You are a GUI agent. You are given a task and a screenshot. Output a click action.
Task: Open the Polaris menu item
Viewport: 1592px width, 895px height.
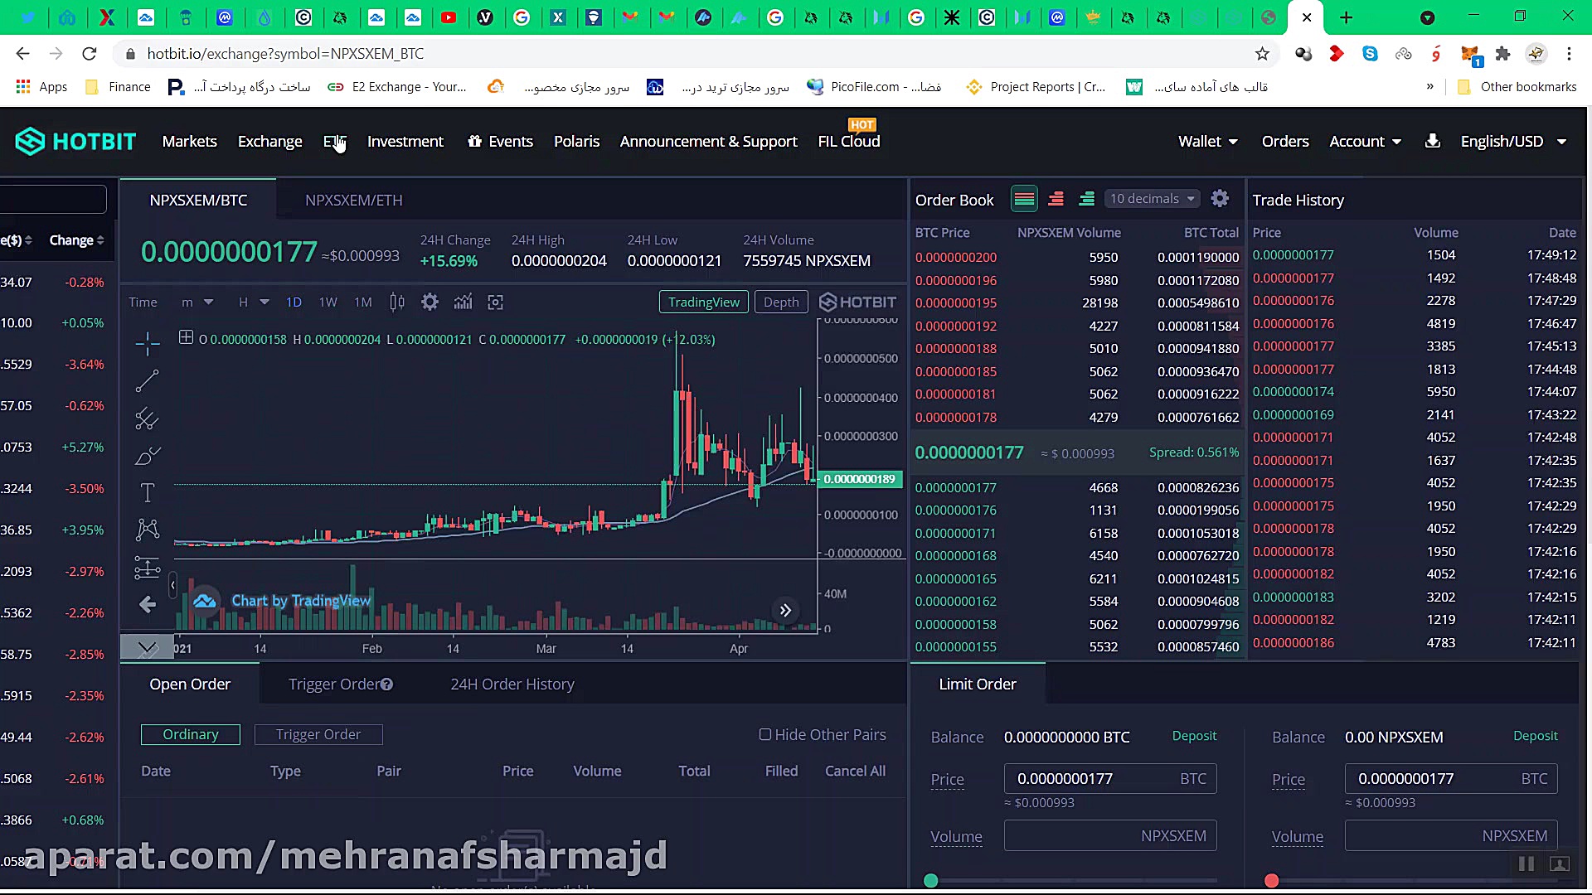577,142
